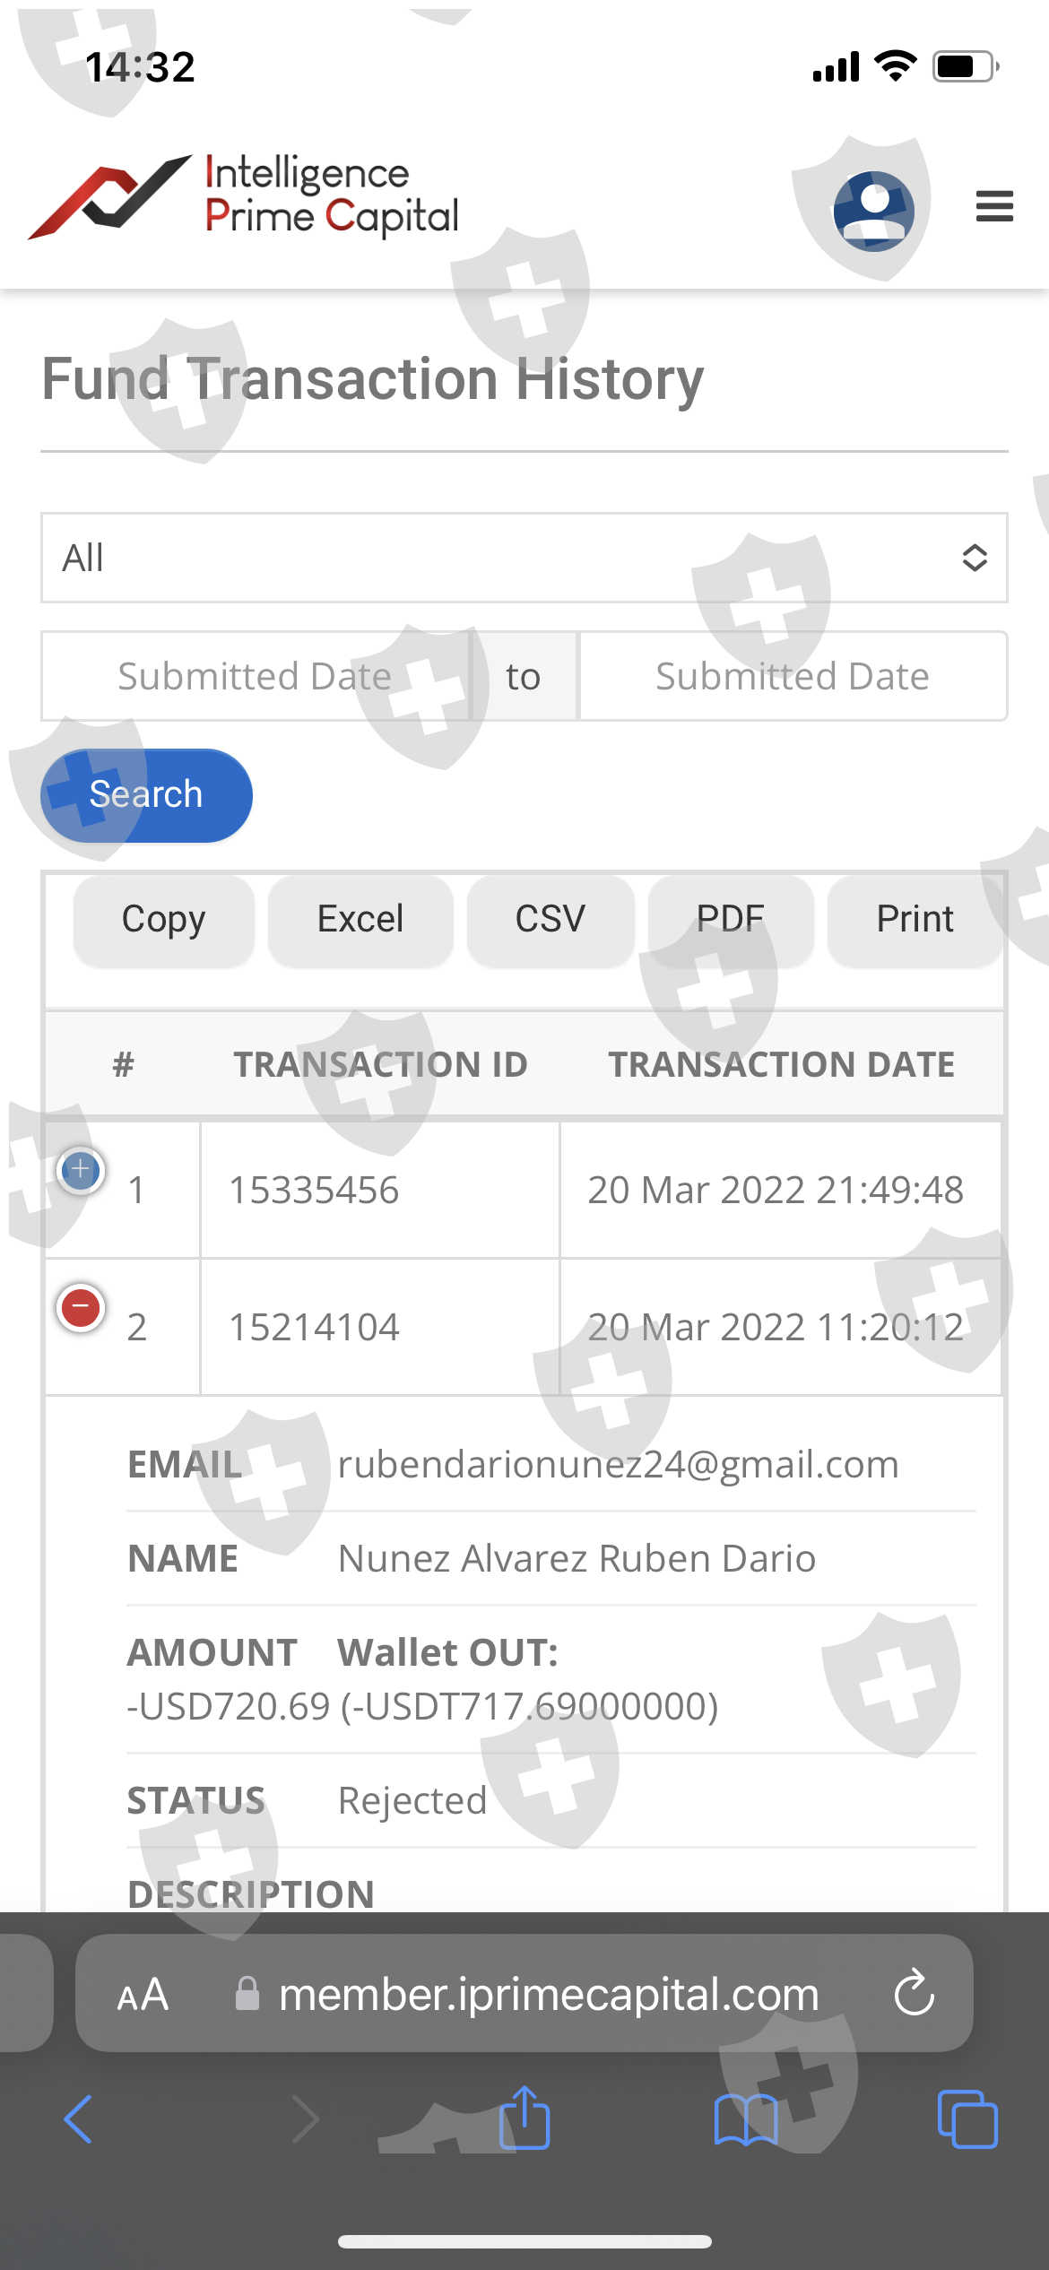1049x2270 pixels.
Task: Export table as CSV
Action: click(551, 920)
